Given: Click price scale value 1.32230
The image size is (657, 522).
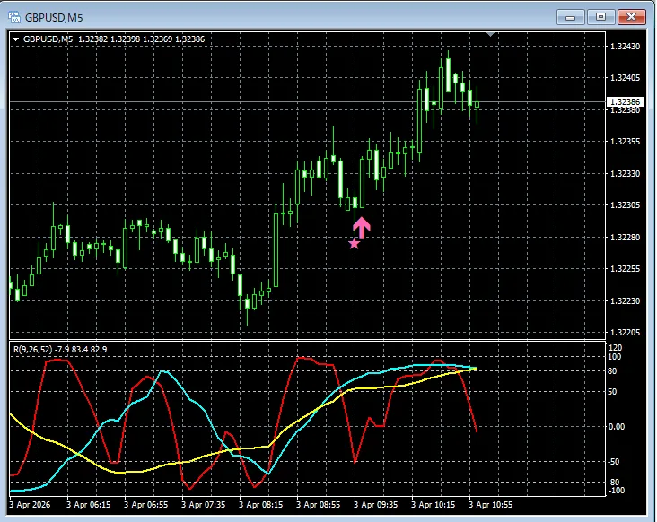Looking at the screenshot, I should click(626, 301).
